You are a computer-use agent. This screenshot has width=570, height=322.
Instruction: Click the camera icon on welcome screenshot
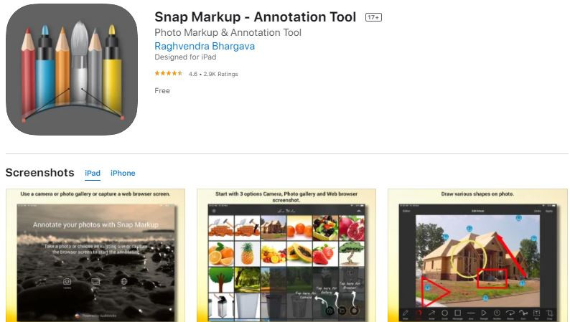tap(67, 281)
